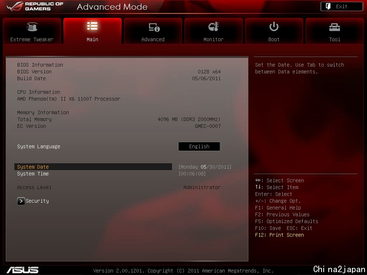Click the Tool toolbox icon
The height and width of the screenshot is (275, 367).
[x=334, y=27]
